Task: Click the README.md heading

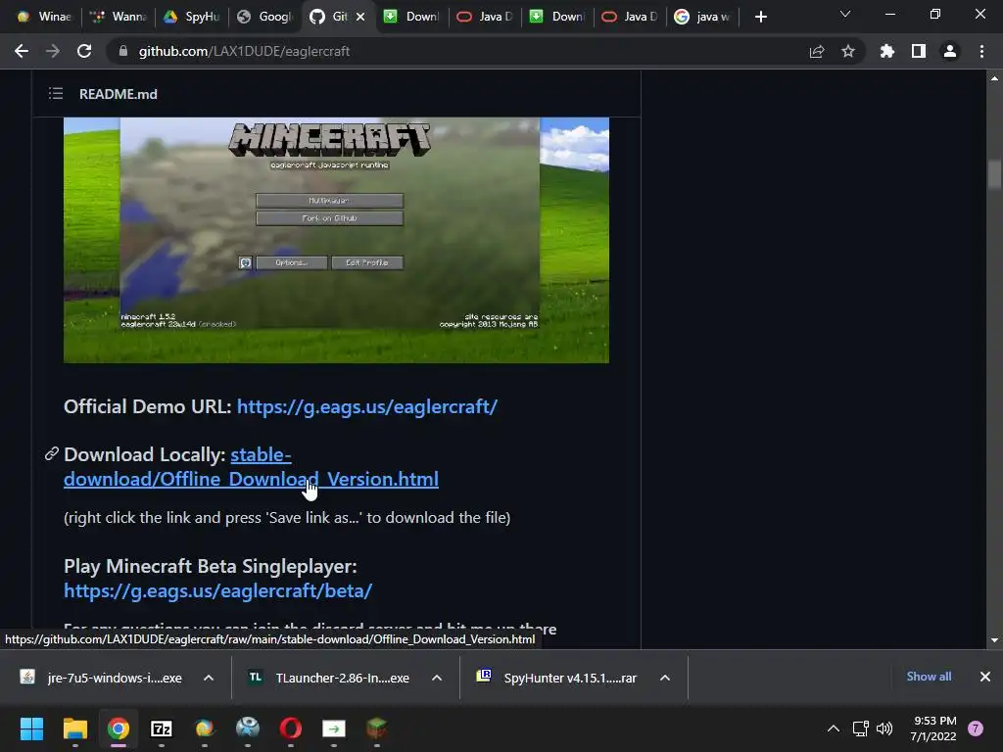Action: click(x=119, y=94)
